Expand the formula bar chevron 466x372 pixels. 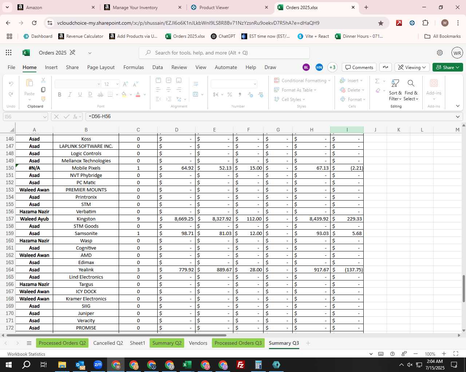coord(458,117)
